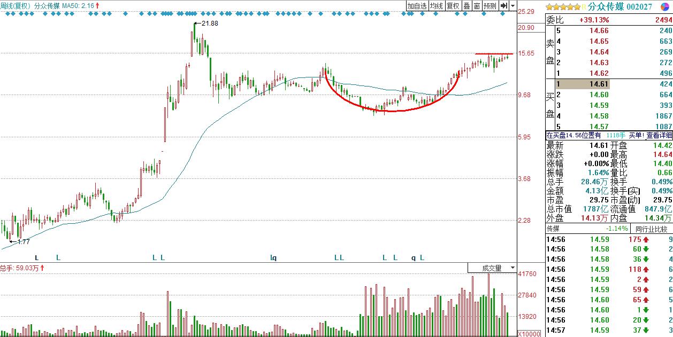This screenshot has width=673, height=337.
Task: Select sell level 1 price 14.62
Action: click(x=599, y=74)
